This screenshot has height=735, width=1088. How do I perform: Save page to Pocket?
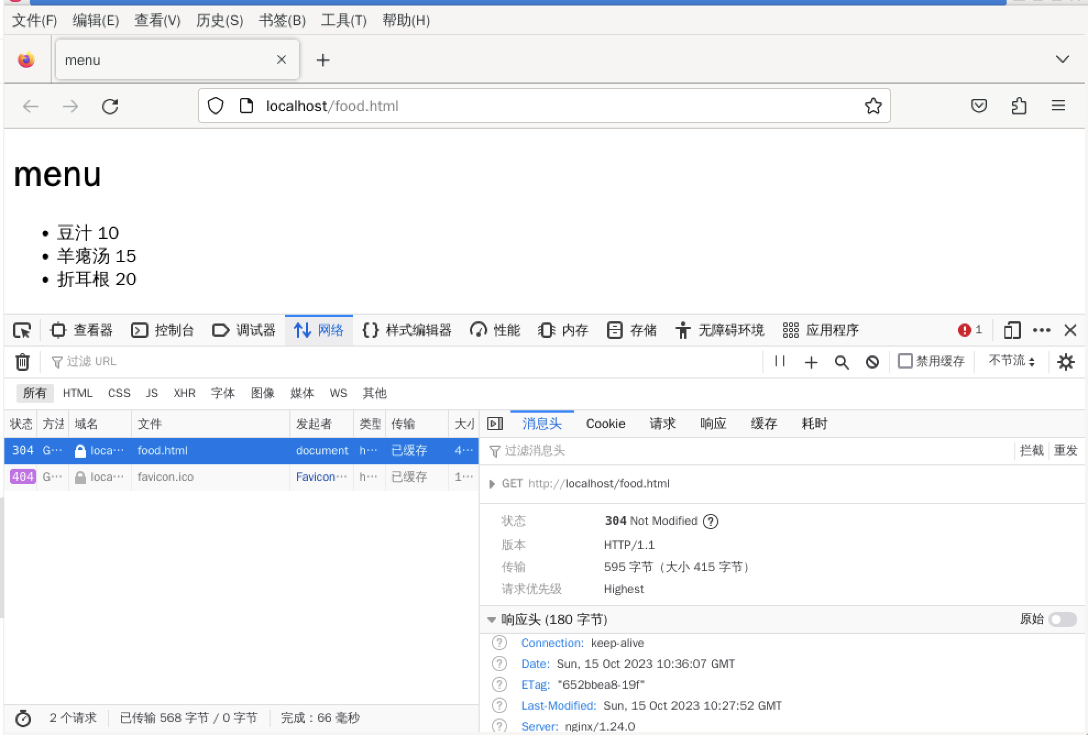pyautogui.click(x=979, y=106)
